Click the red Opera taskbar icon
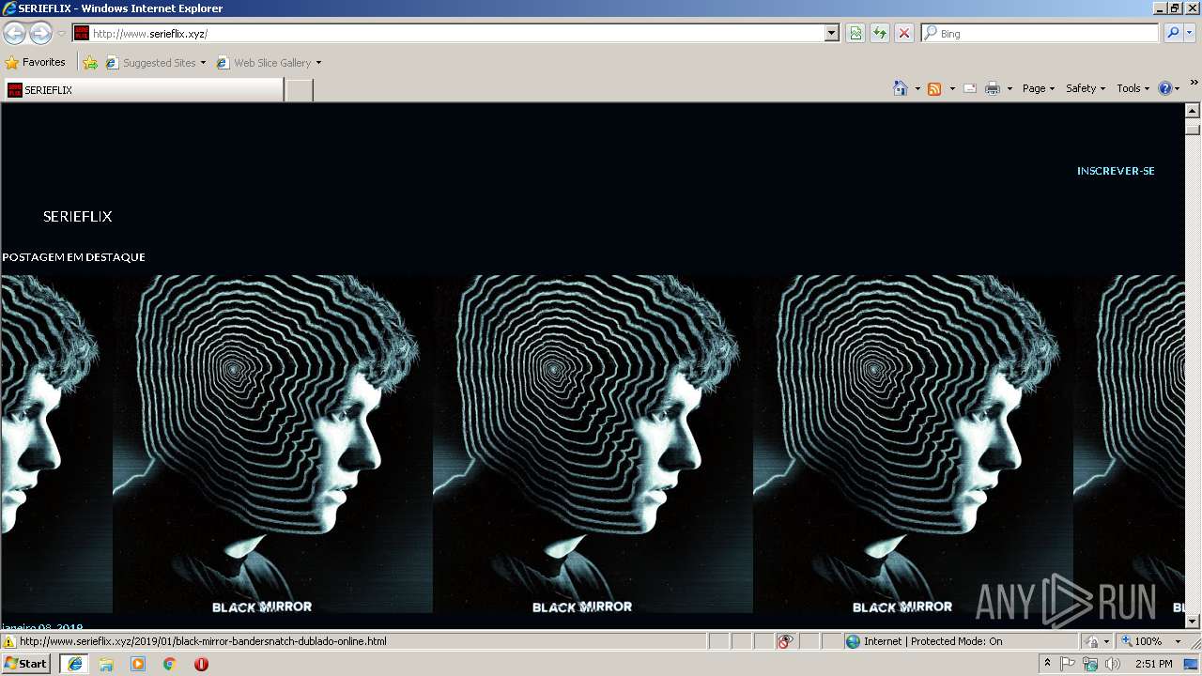 coord(201,663)
